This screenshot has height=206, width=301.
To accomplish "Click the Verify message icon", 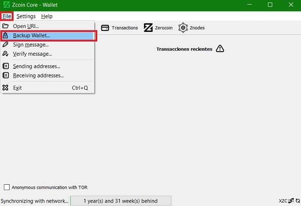I will point(6,54).
